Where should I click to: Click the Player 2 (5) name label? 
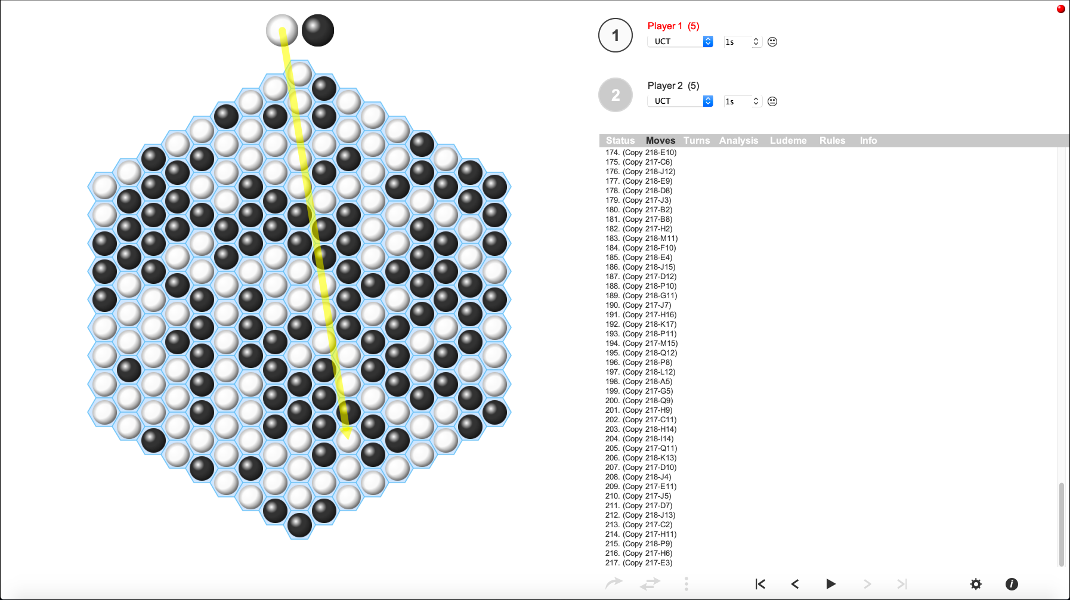[x=673, y=86]
